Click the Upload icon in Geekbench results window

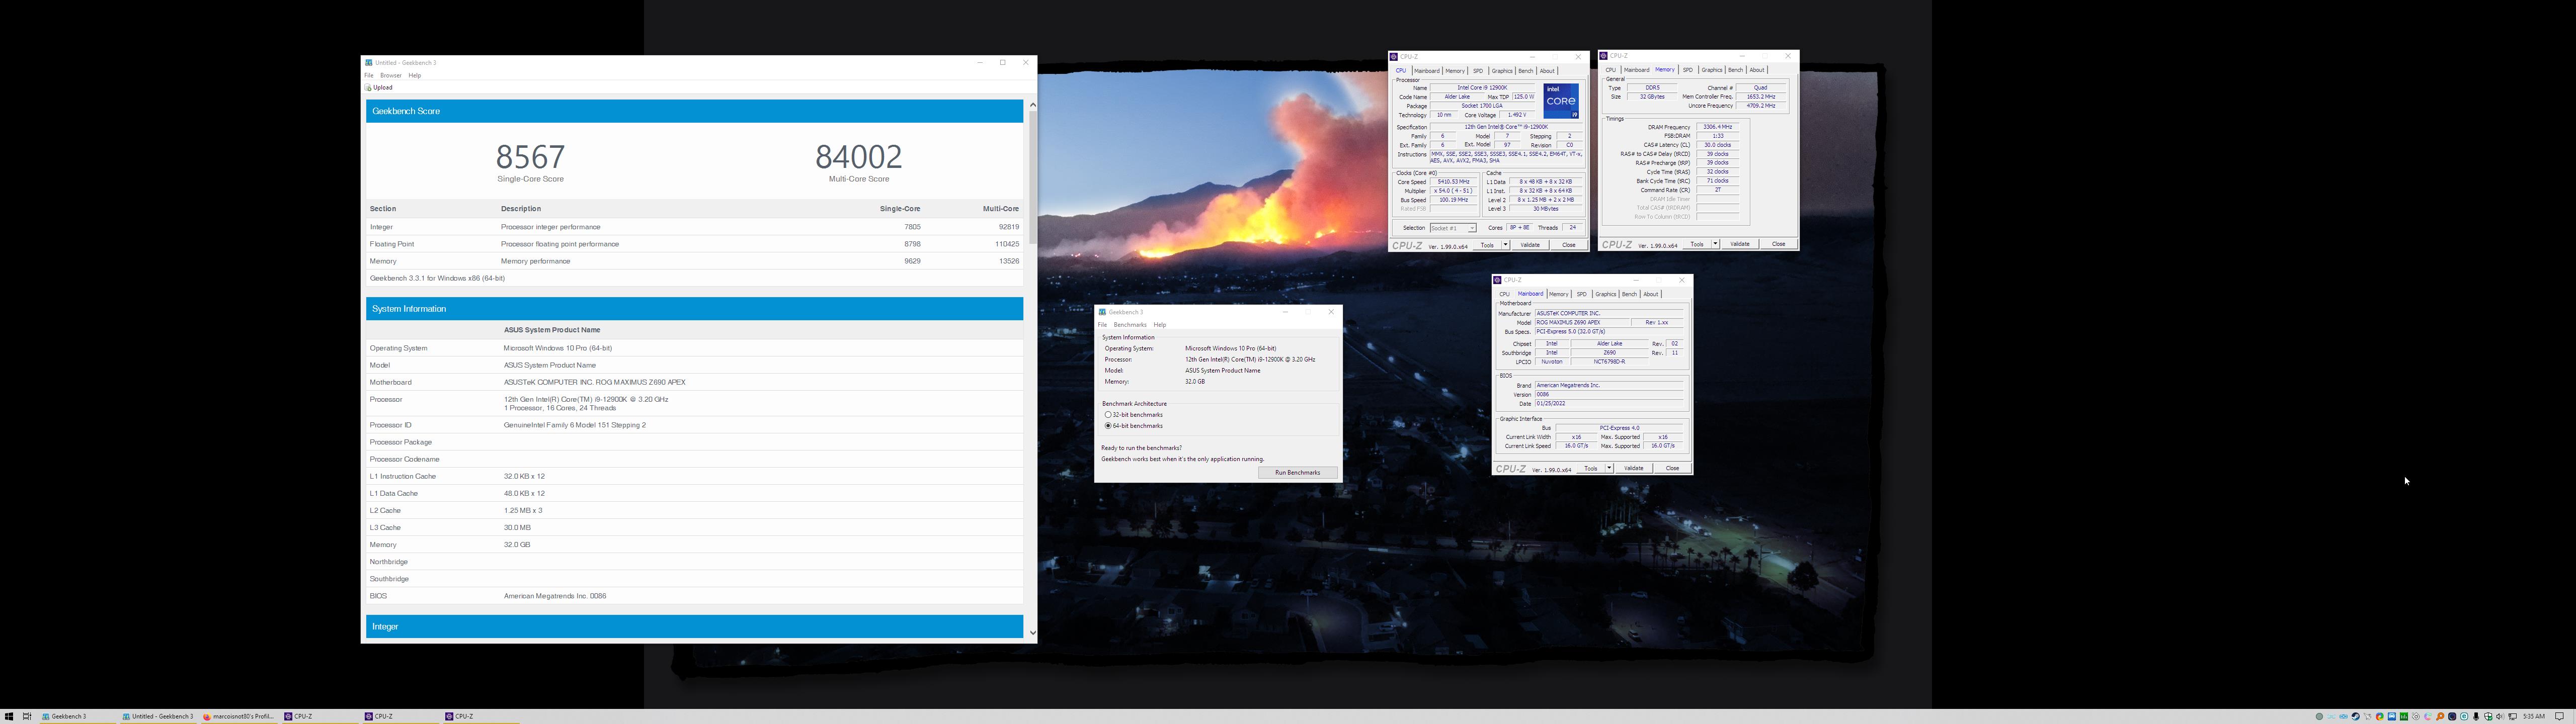368,88
